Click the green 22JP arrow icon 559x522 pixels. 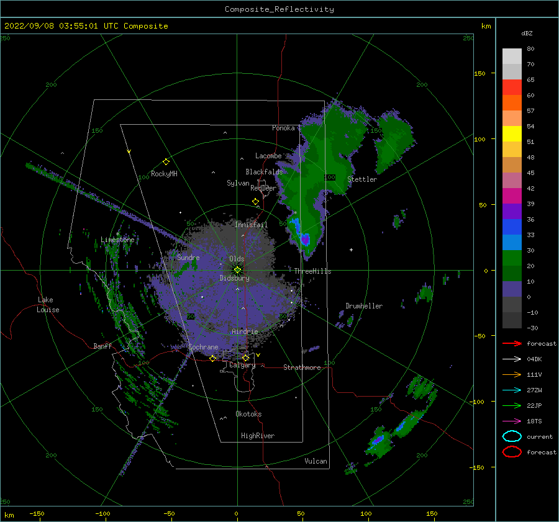512,405
